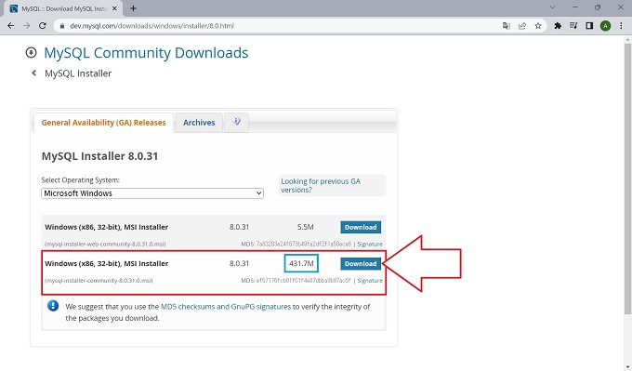Toggle the browser side panel icon
The width and height of the screenshot is (632, 371).
(x=589, y=26)
